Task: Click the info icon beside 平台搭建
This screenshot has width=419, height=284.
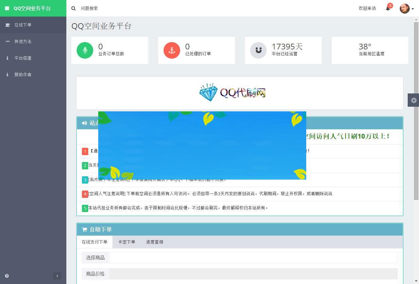Action: click(x=7, y=58)
